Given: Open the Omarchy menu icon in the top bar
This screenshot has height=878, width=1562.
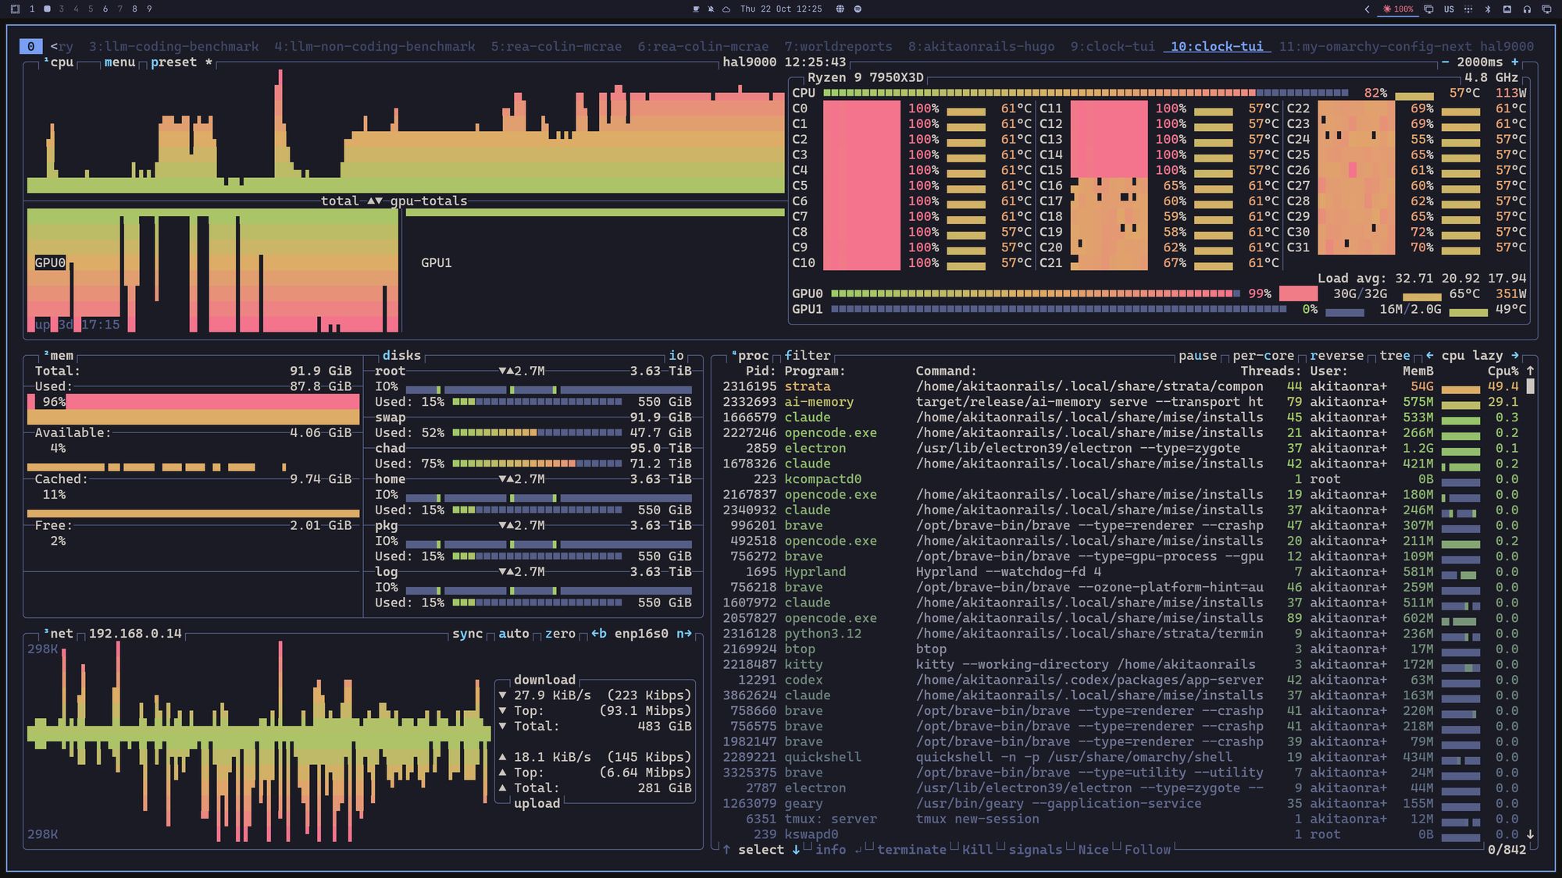Looking at the screenshot, I should (x=15, y=9).
